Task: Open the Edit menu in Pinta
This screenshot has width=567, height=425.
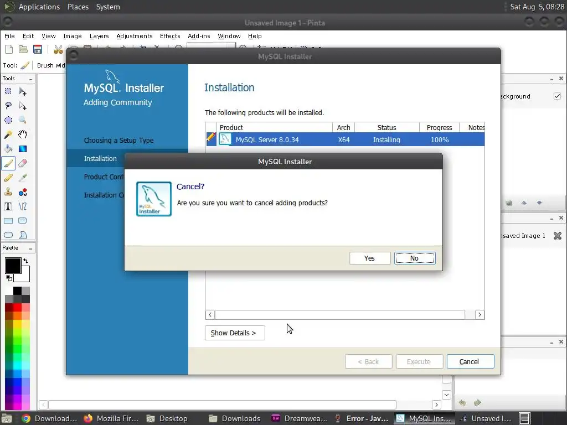Action: [28, 36]
